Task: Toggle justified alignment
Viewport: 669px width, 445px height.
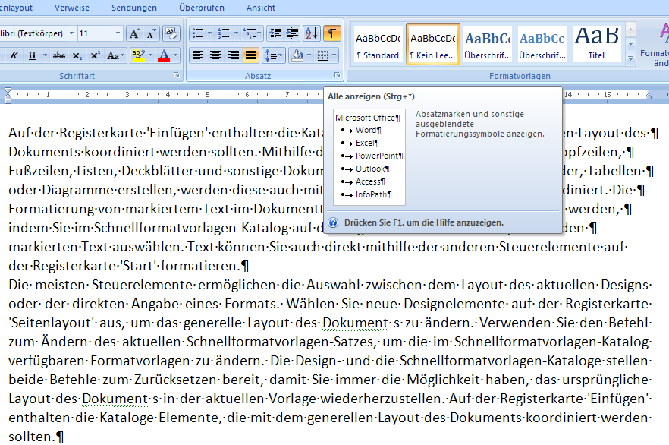Action: point(251,55)
